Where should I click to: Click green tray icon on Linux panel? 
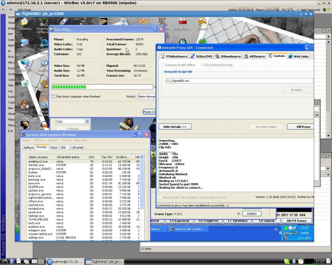[x=286, y=261]
